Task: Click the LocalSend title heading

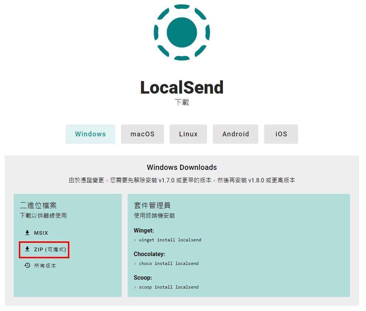Action: pyautogui.click(x=182, y=87)
